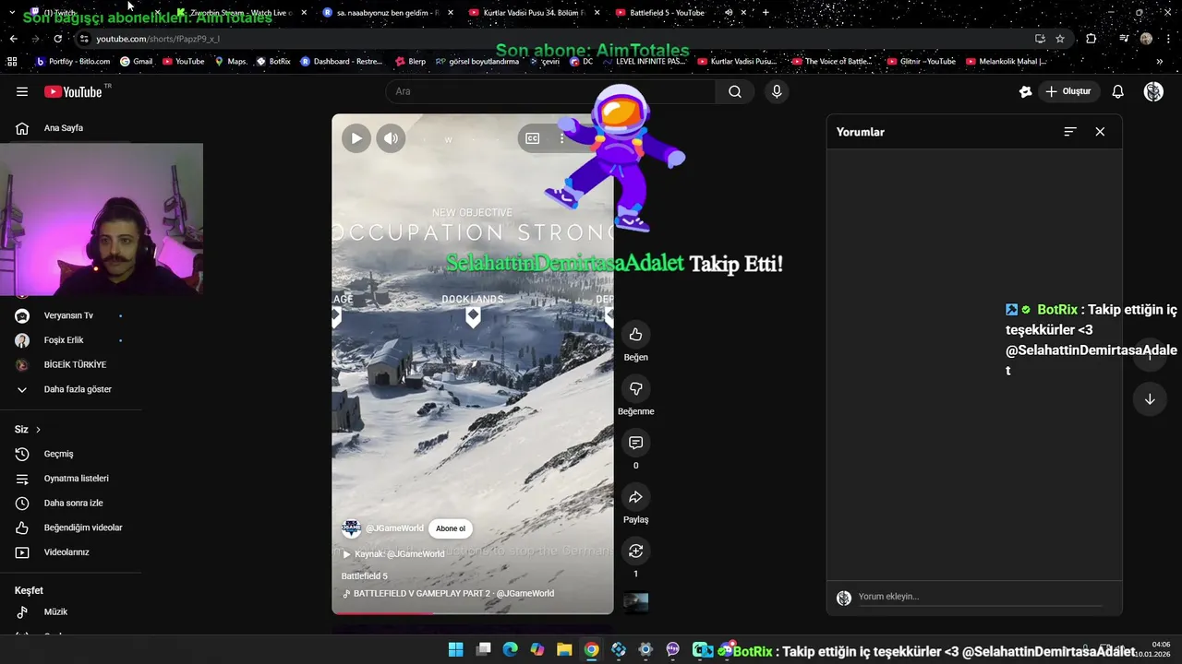Click the search magnifier button

tap(735, 91)
